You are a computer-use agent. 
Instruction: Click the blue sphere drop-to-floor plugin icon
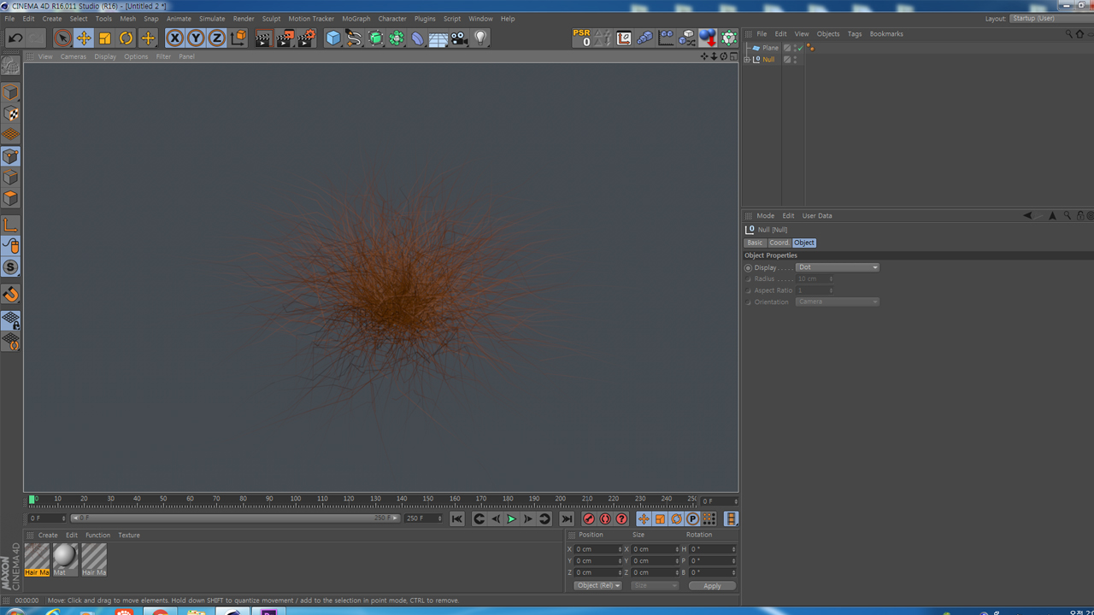(x=708, y=38)
